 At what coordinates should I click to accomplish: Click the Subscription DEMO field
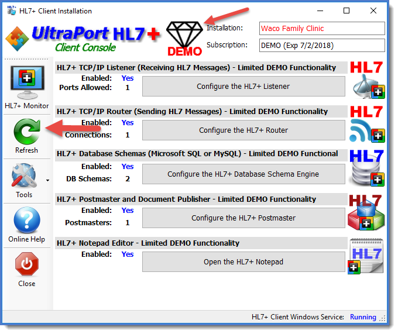pyautogui.click(x=322, y=46)
